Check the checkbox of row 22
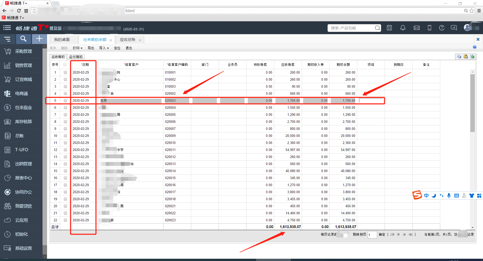 tap(65, 220)
